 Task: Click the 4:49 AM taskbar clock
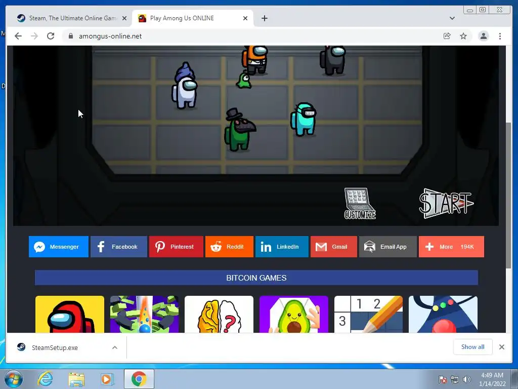point(492,379)
